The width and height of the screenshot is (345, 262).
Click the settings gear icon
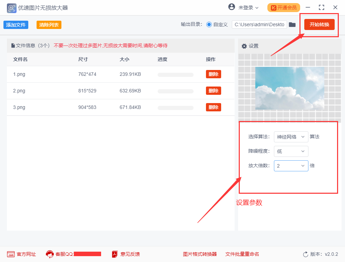(x=244, y=46)
